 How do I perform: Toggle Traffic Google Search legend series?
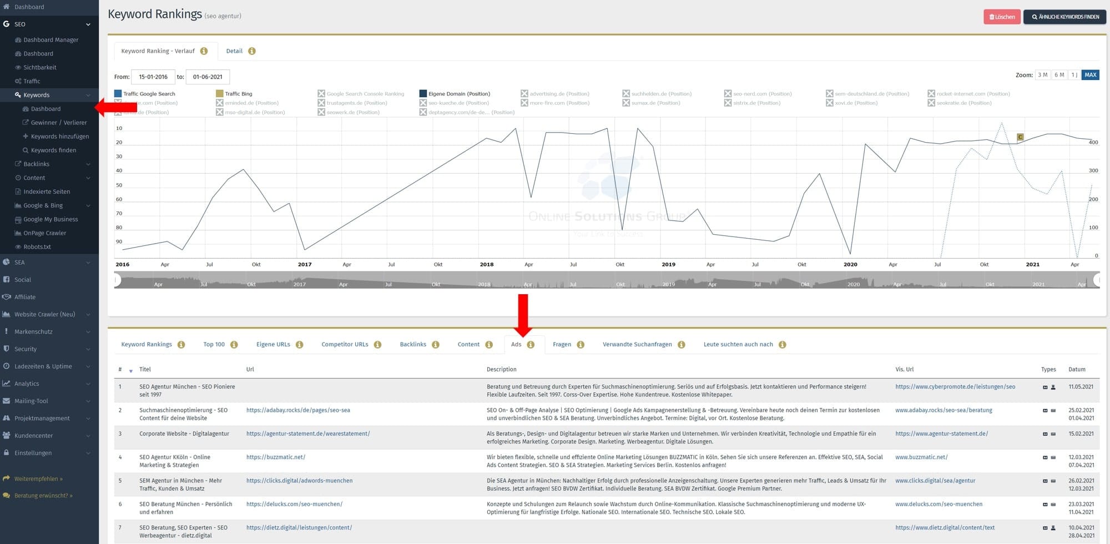pyautogui.click(x=145, y=94)
